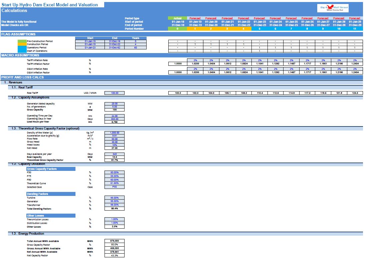366x258 pixels.
Task: Select the Real Tariff period 0 value 100.0
Action: (x=178, y=93)
